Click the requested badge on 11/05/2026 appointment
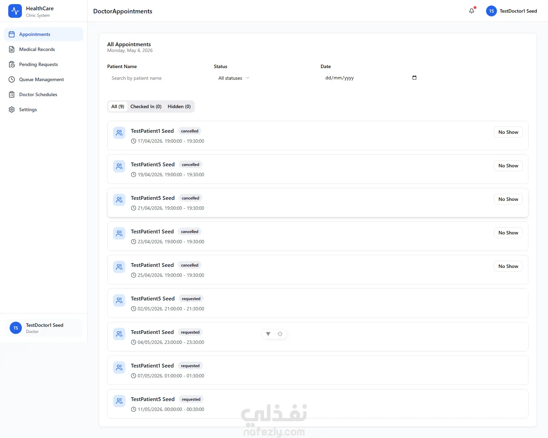This screenshot has width=548, height=438. click(191, 399)
